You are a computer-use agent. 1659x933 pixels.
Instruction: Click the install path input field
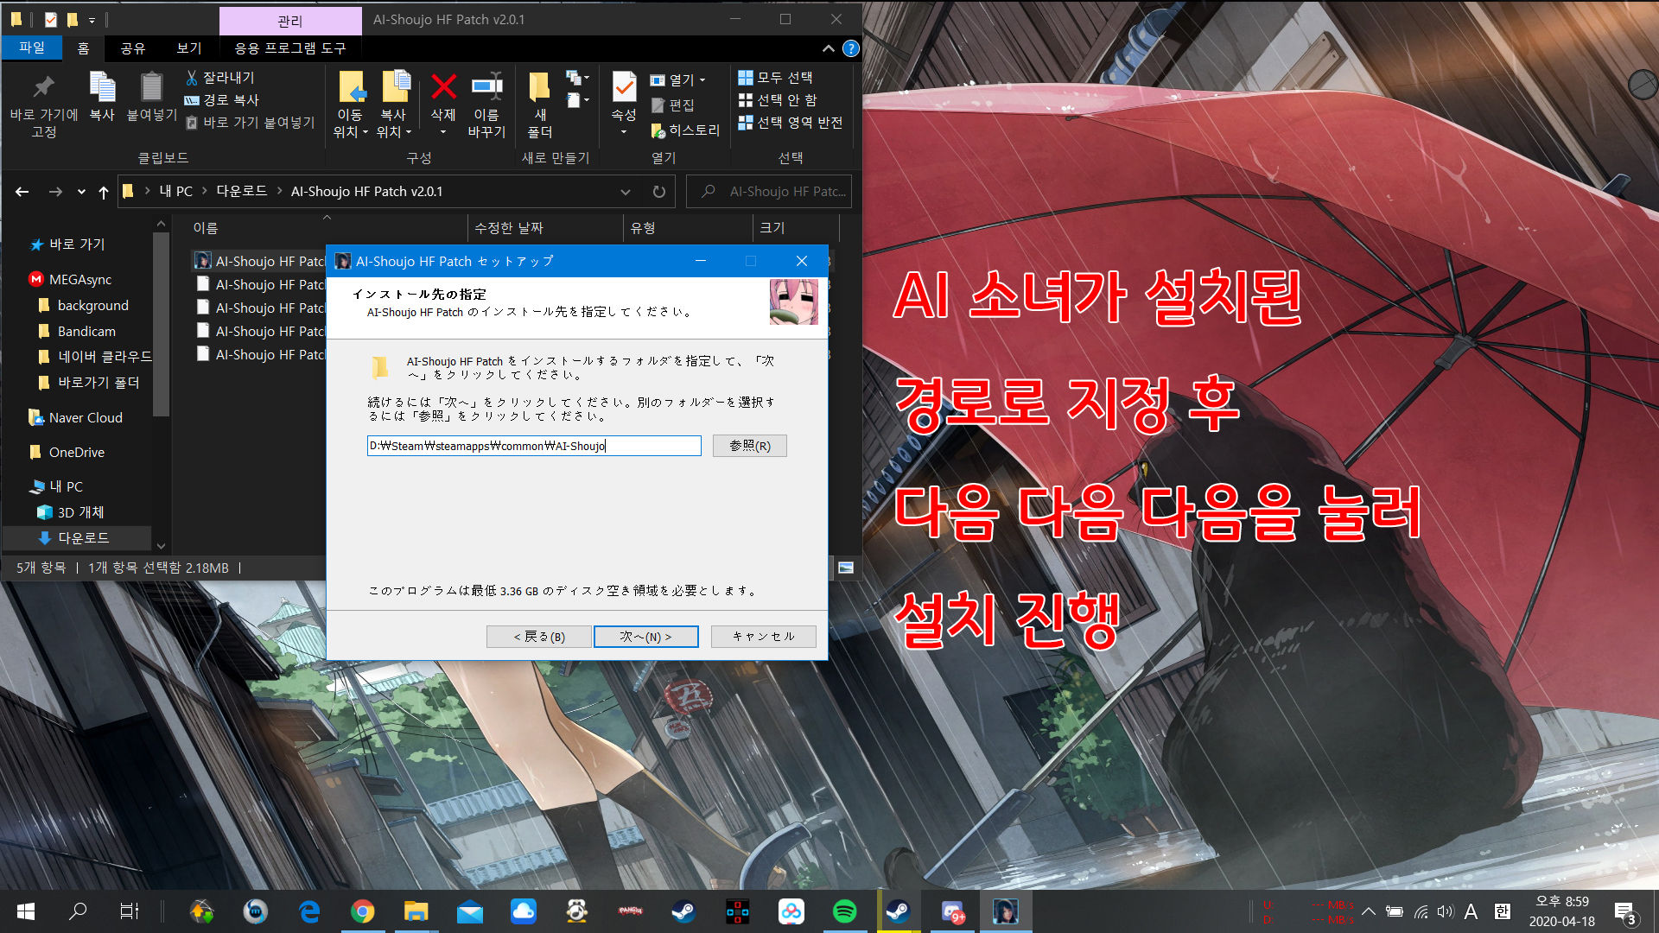click(534, 446)
